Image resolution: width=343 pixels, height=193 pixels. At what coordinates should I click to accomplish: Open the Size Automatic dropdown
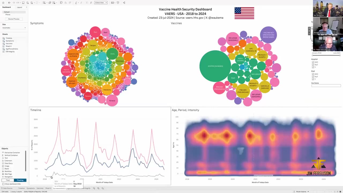click(x=14, y=28)
